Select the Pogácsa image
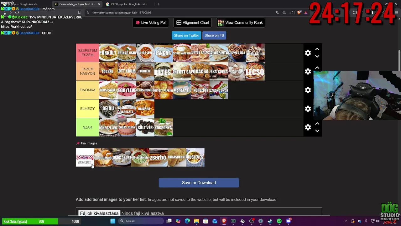 [200, 71]
